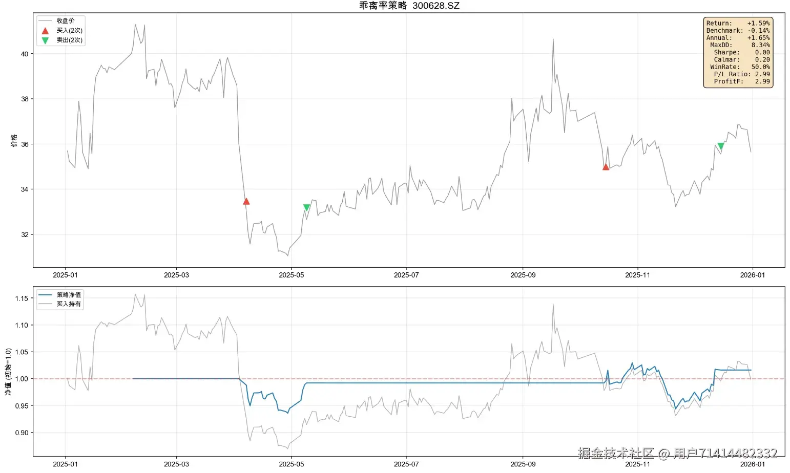Click the 2025-05 date label under the net value chart
790x473 pixels.
[x=292, y=464]
